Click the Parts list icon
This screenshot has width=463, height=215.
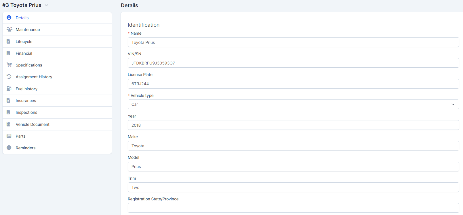9,136
